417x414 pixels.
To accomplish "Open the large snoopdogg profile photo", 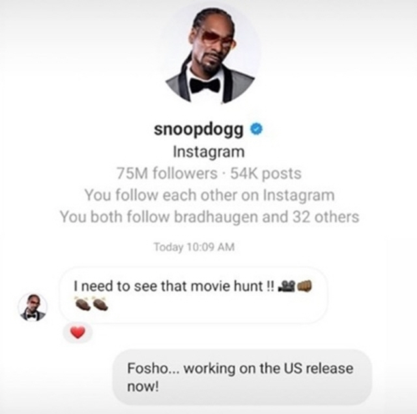I will point(210,54).
